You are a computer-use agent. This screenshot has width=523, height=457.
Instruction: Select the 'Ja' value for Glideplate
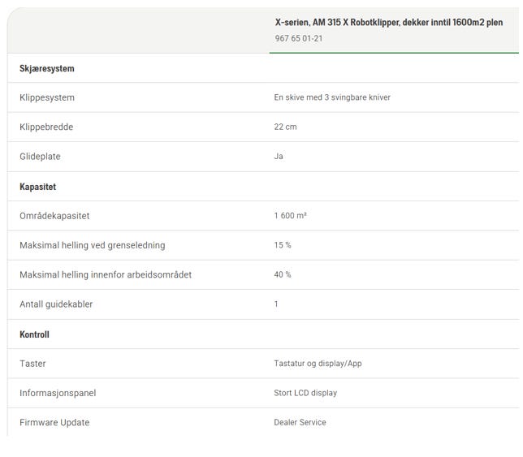279,156
